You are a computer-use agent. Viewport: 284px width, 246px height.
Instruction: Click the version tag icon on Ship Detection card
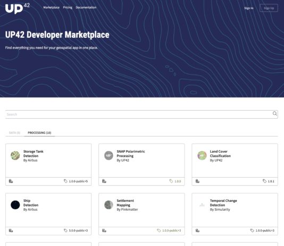[x=65, y=231]
